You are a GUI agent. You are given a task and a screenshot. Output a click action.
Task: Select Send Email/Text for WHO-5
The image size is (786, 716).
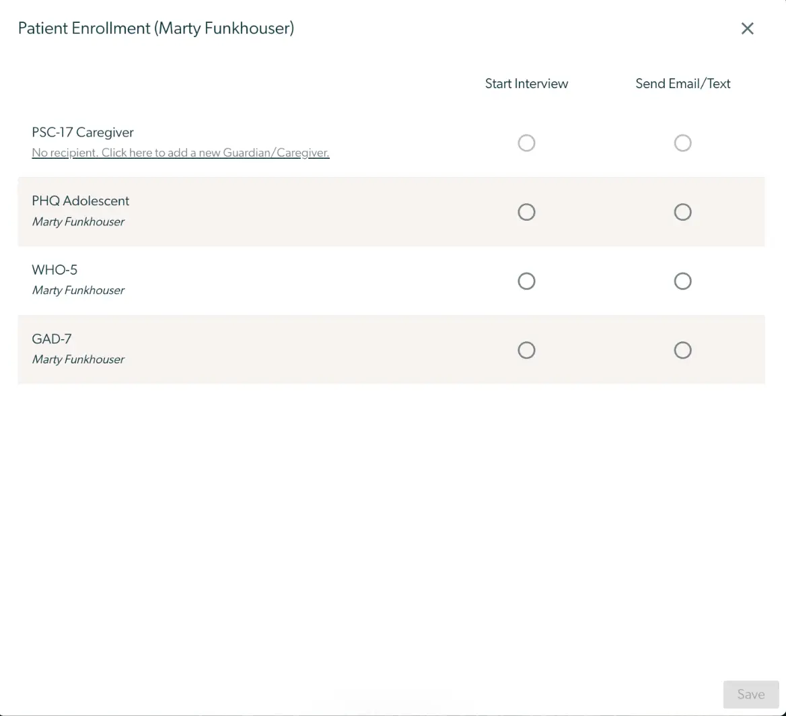tap(682, 281)
